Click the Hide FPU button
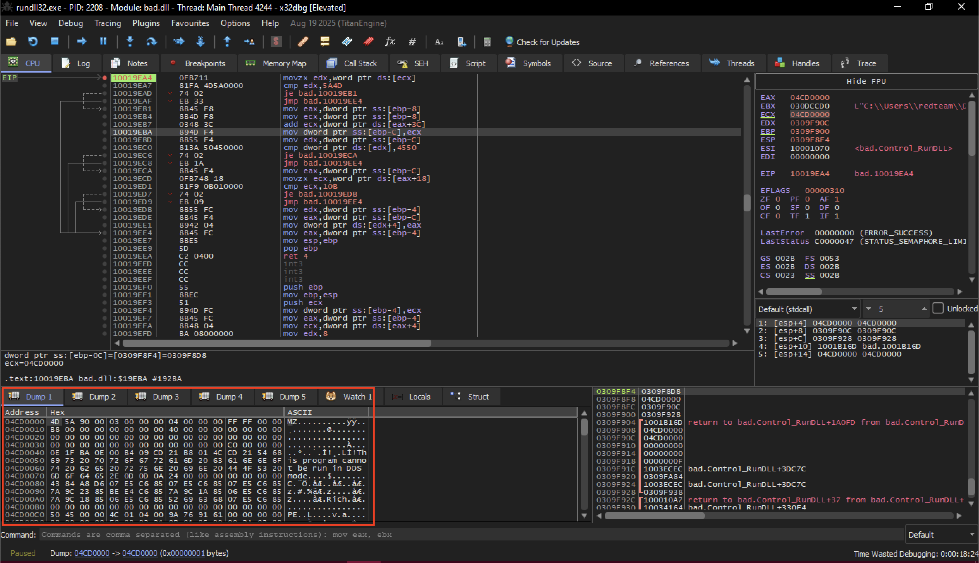Image resolution: width=979 pixels, height=563 pixels. point(866,81)
